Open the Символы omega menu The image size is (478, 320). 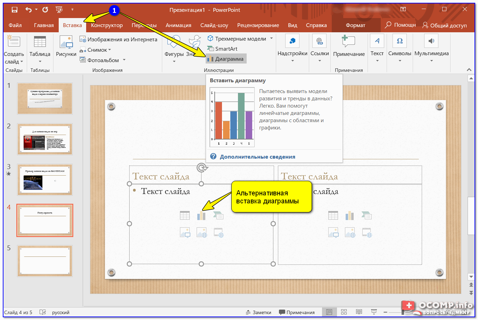[400, 49]
